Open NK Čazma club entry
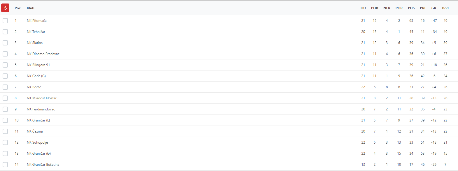458x171 pixels. pos(35,131)
